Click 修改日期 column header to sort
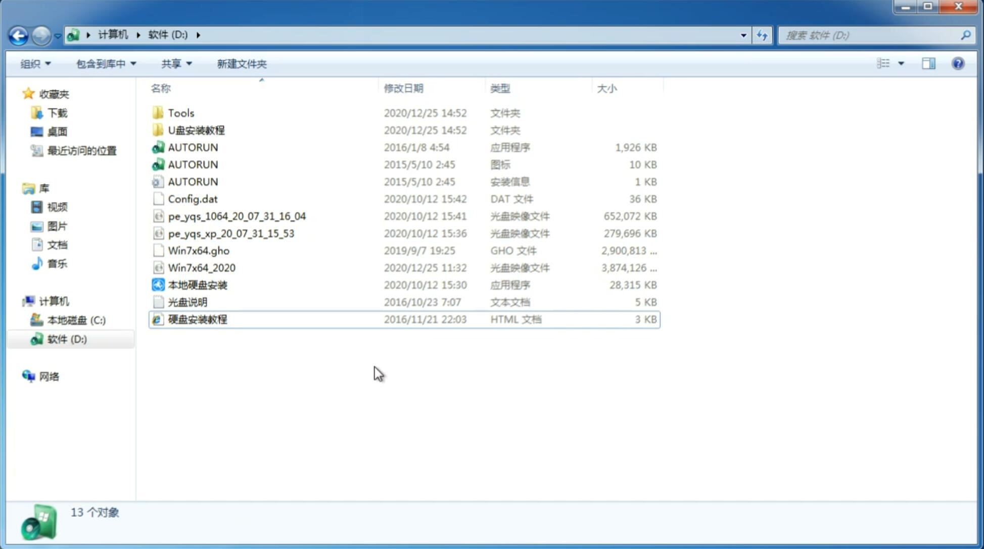This screenshot has width=984, height=549. pos(404,88)
